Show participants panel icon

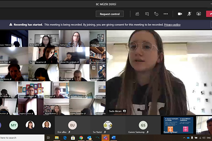[x=137, y=14]
